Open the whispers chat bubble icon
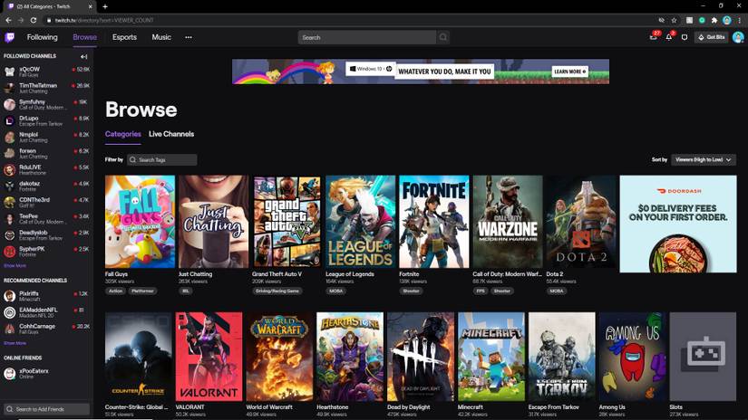The image size is (748, 420). pyautogui.click(x=685, y=37)
